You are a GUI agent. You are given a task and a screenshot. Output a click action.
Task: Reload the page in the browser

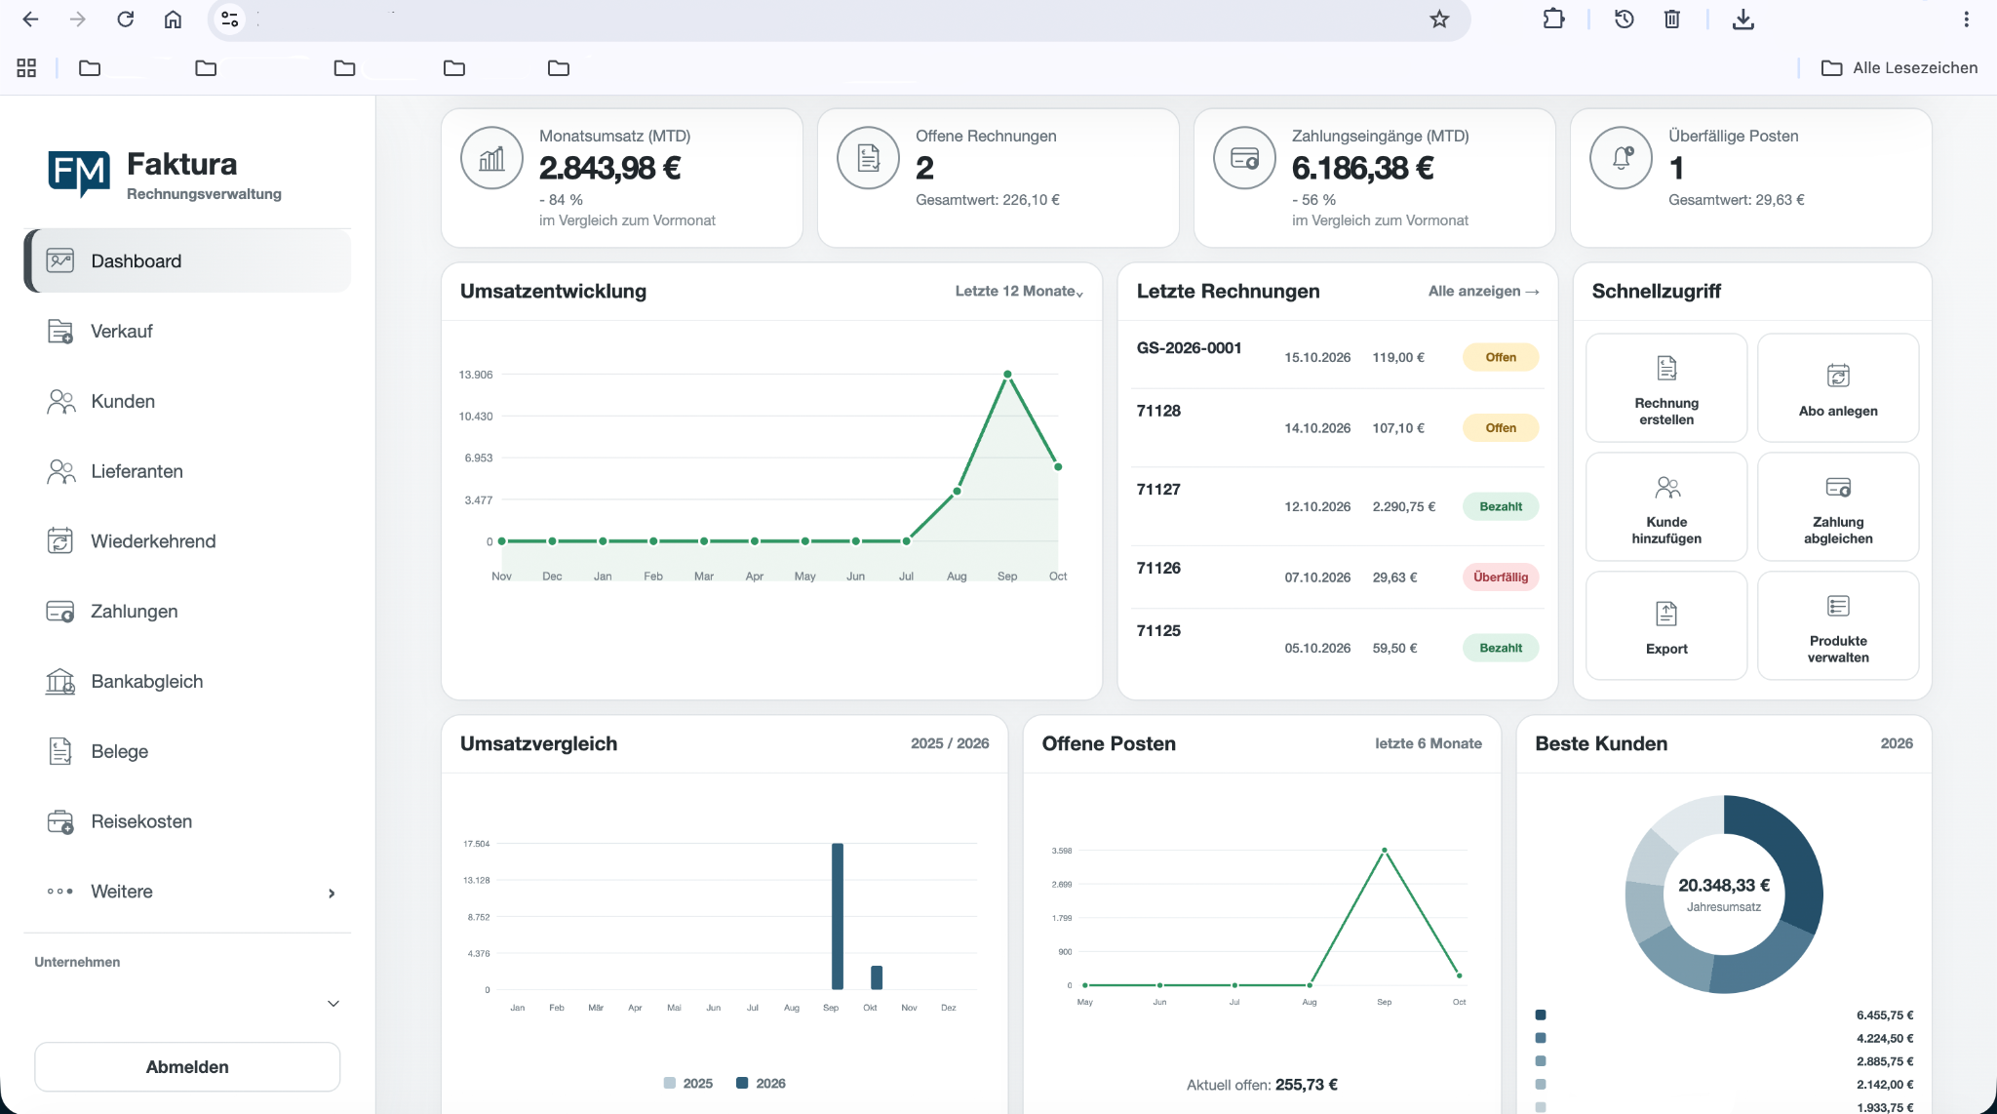point(125,20)
